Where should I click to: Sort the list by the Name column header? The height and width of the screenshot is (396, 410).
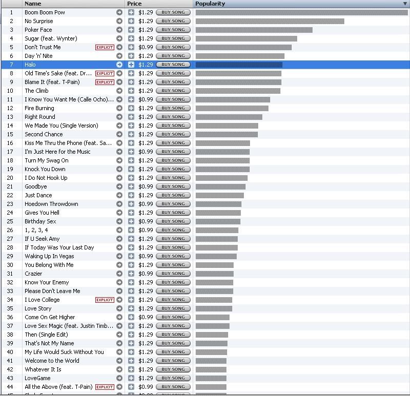[33, 4]
